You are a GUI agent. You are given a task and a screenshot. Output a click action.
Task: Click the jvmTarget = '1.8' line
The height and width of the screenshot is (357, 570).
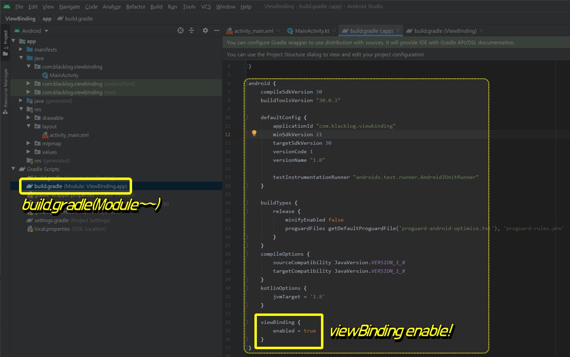pos(299,297)
